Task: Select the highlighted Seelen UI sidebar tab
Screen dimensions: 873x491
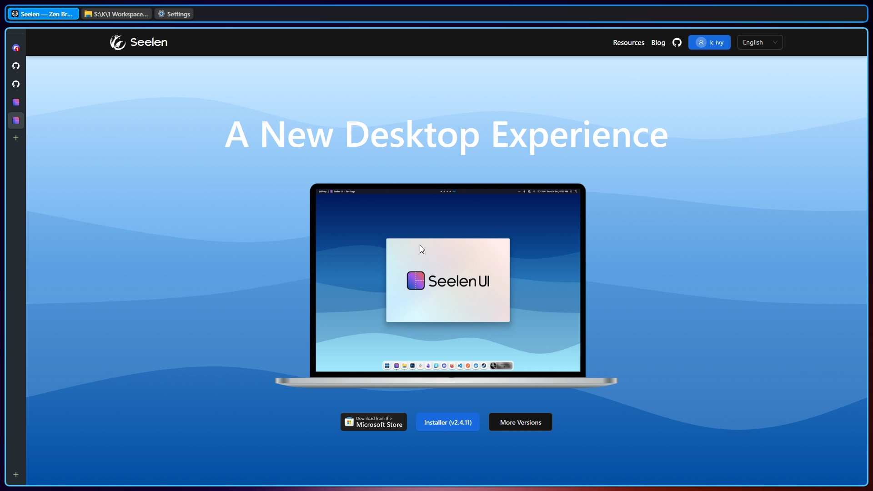Action: point(16,120)
